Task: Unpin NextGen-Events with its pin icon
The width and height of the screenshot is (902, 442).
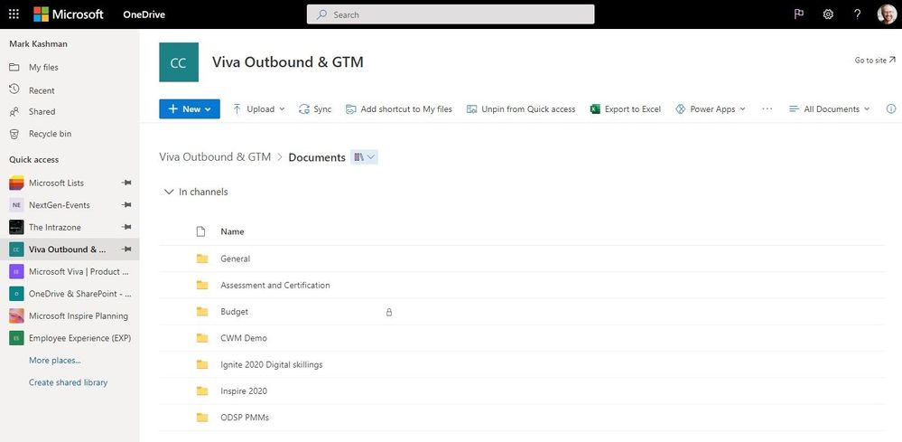Action: 126,205
